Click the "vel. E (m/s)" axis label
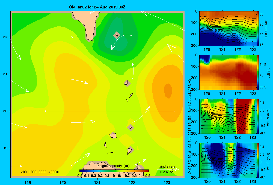This screenshot has height=185, width=273. (x=268, y=161)
